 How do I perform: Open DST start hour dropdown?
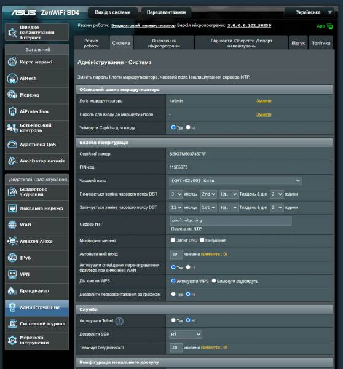pyautogui.click(x=277, y=194)
